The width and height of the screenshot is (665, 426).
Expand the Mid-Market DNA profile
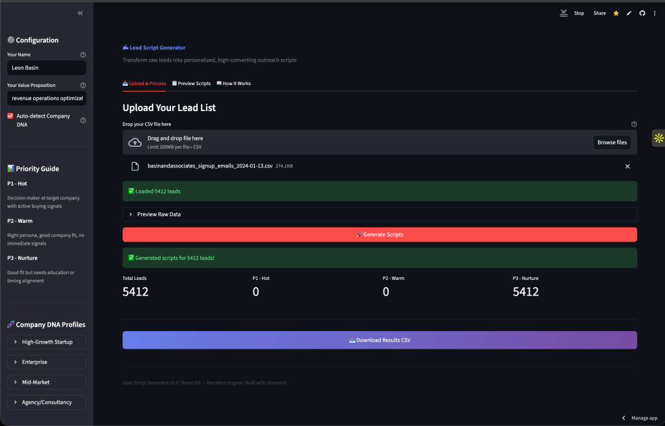click(47, 382)
